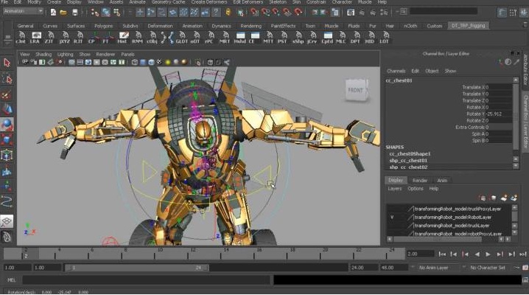The width and height of the screenshot is (529, 295).
Task: Click the CpEd shelf icon
Action: coord(327,38)
